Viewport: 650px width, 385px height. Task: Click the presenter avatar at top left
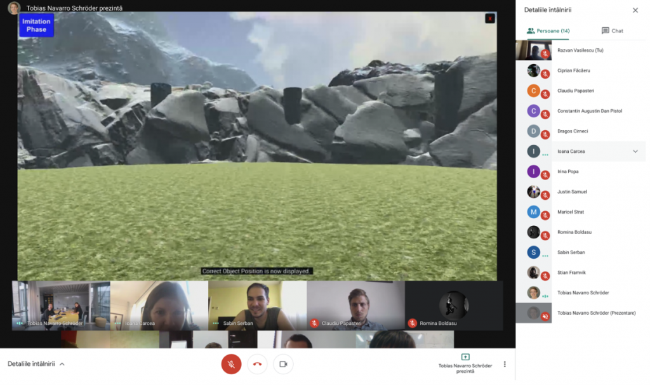[14, 8]
